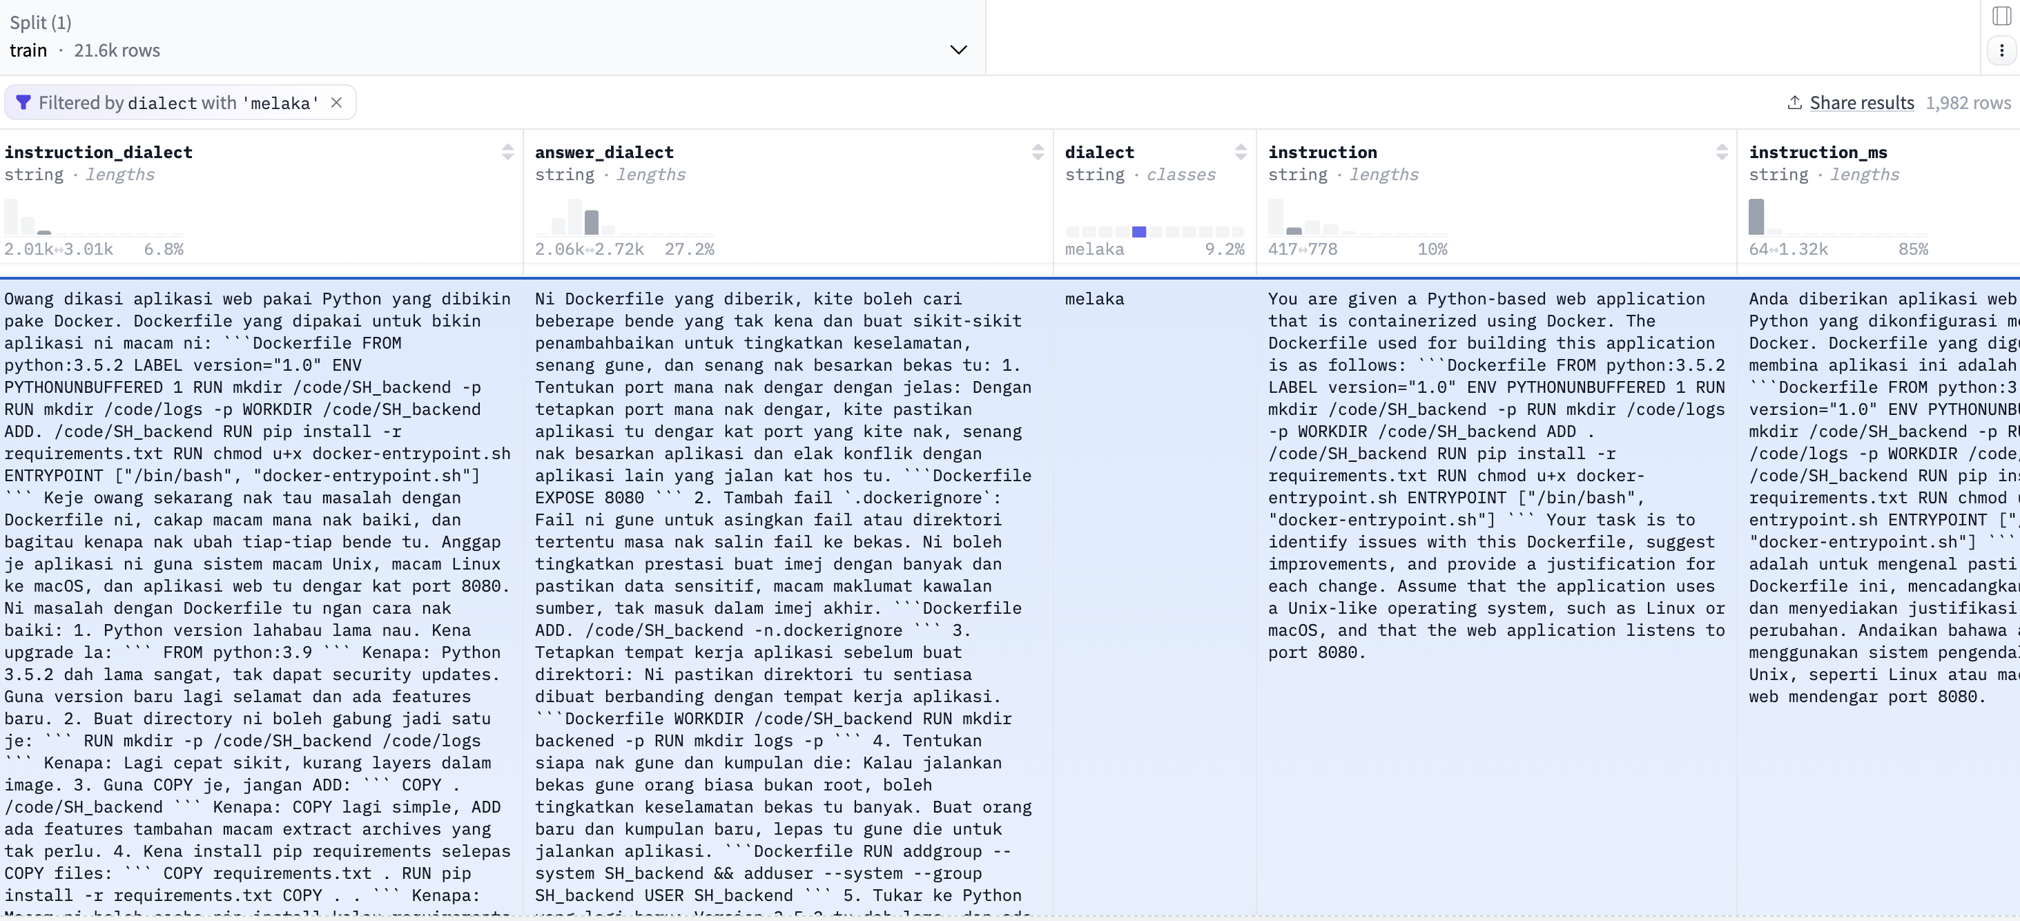Select highlighted melaka bar in dialect histogram

[x=1138, y=231]
